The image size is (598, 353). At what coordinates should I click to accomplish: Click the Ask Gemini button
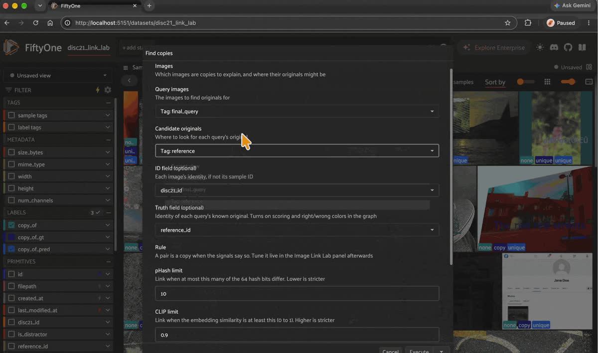[573, 6]
